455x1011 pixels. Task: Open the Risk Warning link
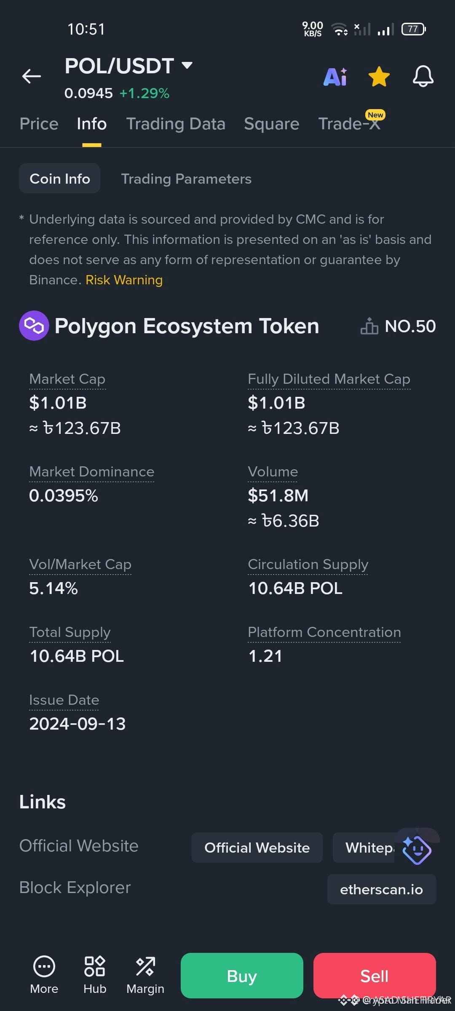click(x=124, y=280)
